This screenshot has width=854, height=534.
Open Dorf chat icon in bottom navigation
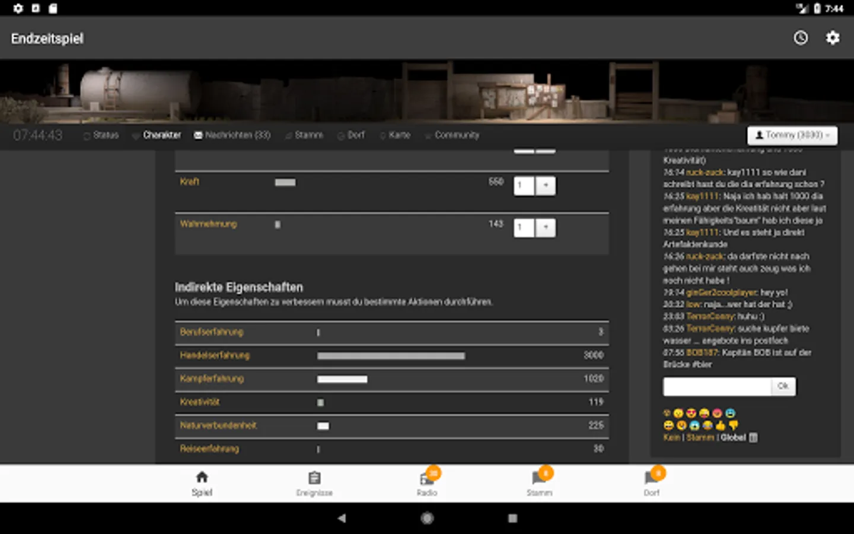coord(651,478)
